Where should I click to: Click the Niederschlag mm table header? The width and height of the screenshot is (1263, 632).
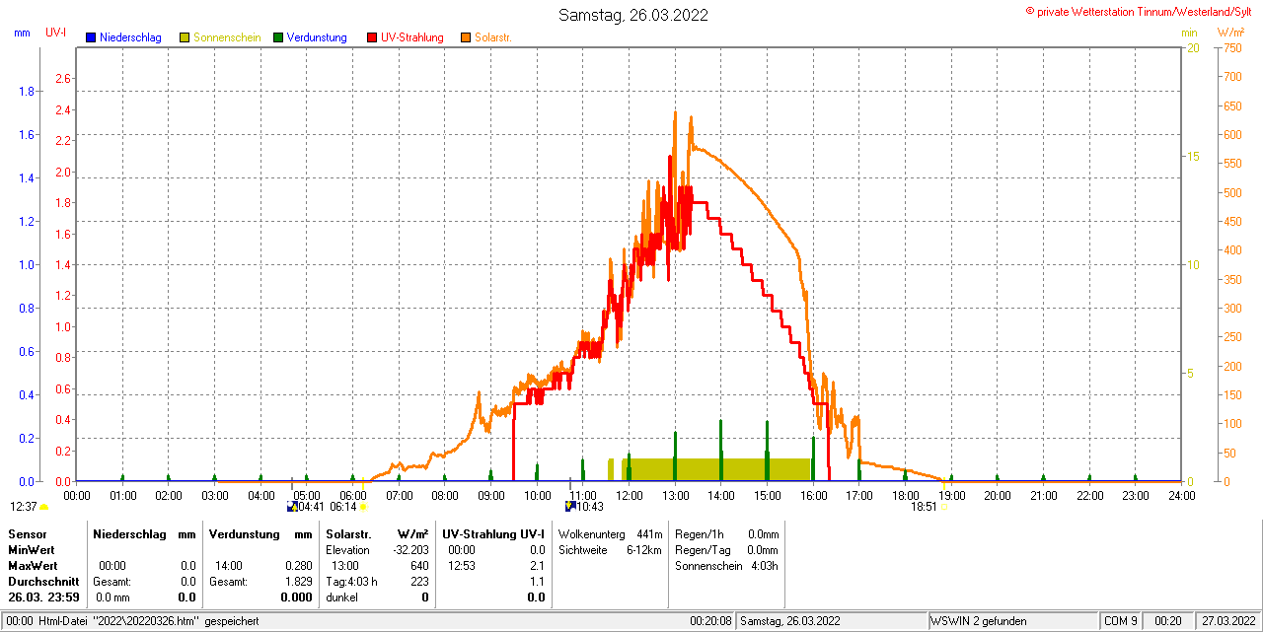tap(144, 533)
